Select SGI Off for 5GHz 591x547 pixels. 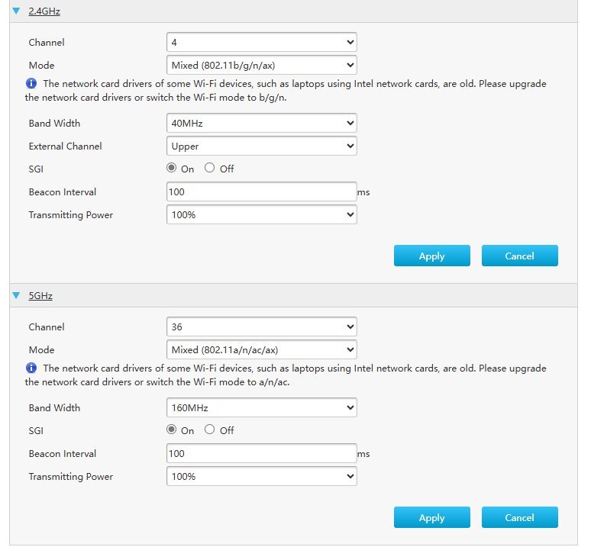click(210, 430)
